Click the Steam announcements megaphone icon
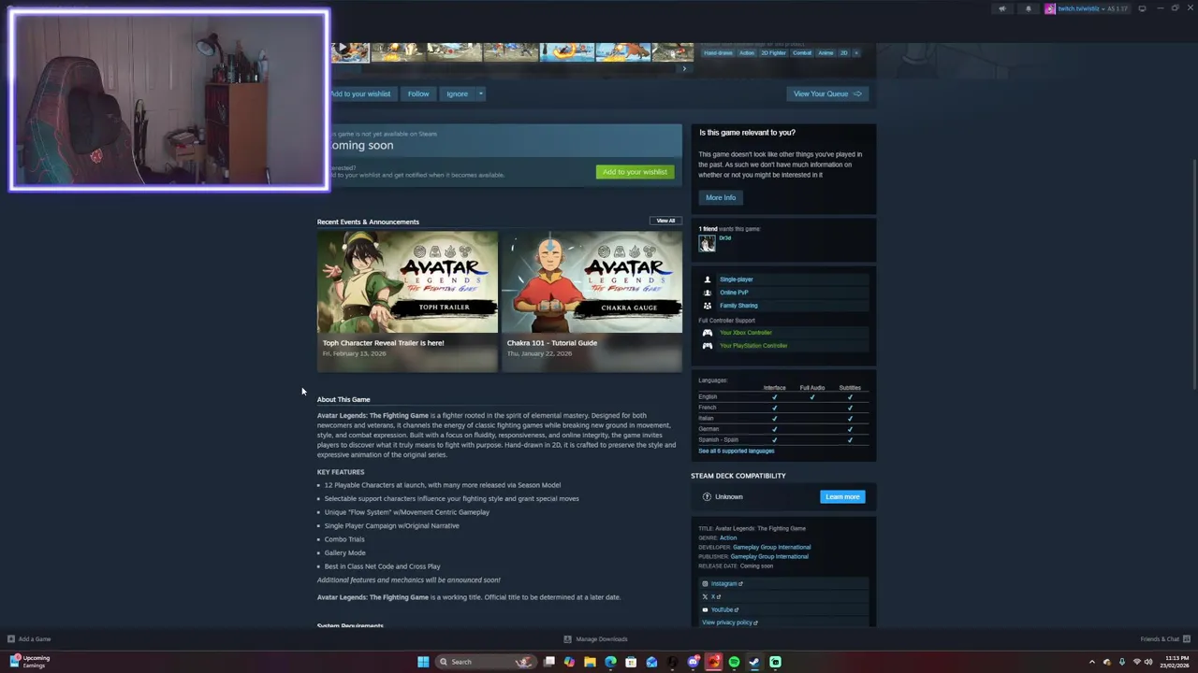The height and width of the screenshot is (673, 1198). pyautogui.click(x=1002, y=8)
